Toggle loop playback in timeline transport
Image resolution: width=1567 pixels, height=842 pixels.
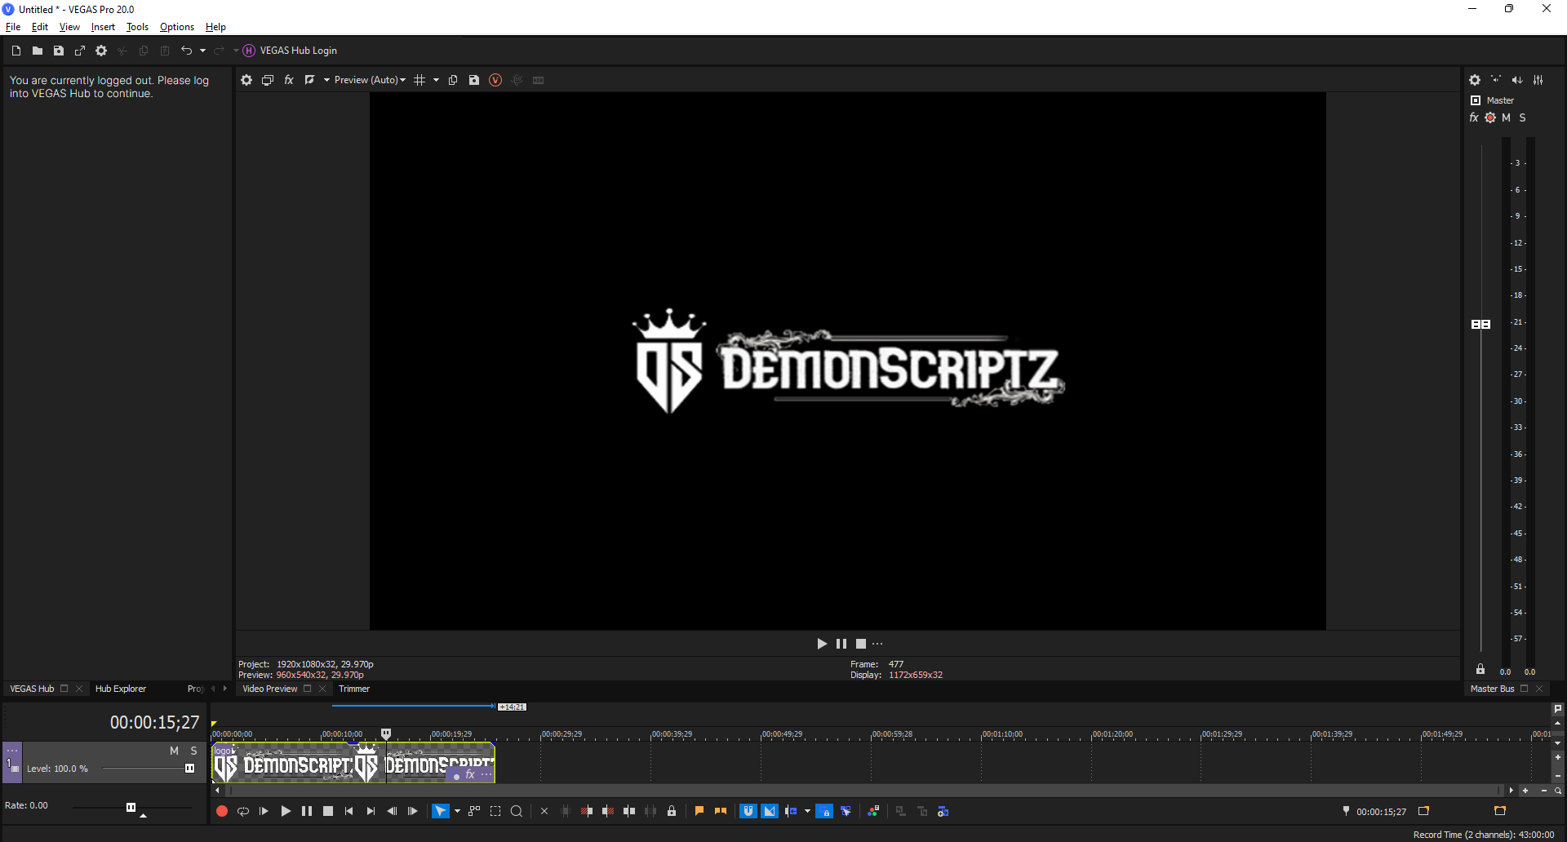[x=242, y=811]
